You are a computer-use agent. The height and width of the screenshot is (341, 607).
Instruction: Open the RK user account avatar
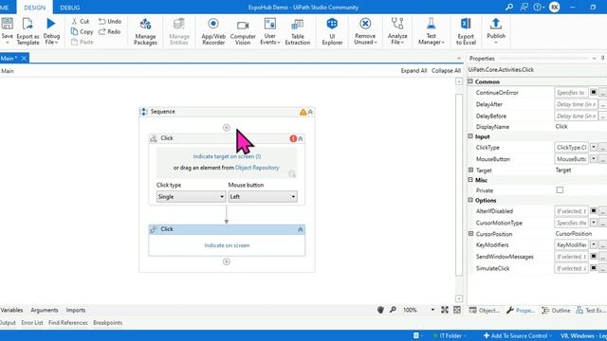coord(554,7)
